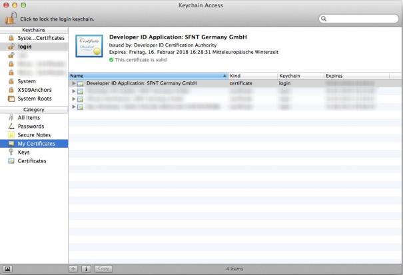
Task: Show All Items category
Action: tap(34, 118)
